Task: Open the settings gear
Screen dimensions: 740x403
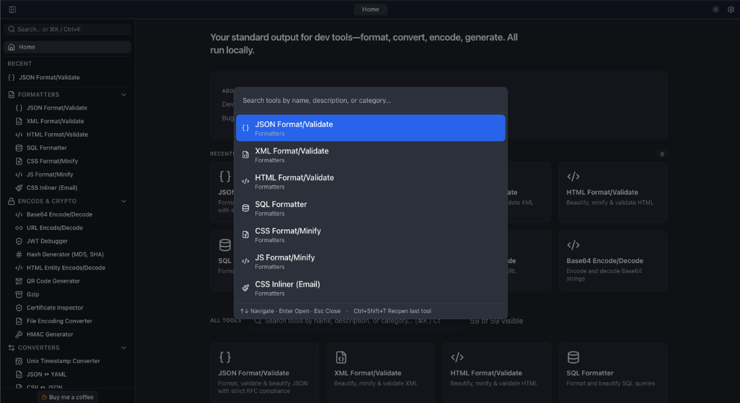Action: (731, 9)
